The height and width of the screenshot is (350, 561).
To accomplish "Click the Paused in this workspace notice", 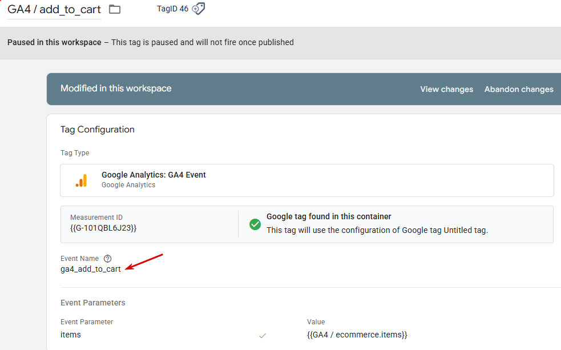I will (x=151, y=42).
